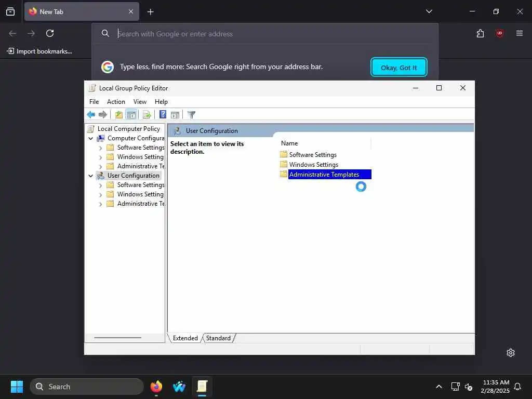Open the Windows Start menu

(x=17, y=387)
